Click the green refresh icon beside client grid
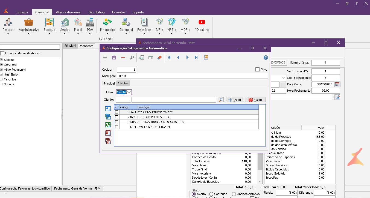370x198 pixels. (108, 125)
